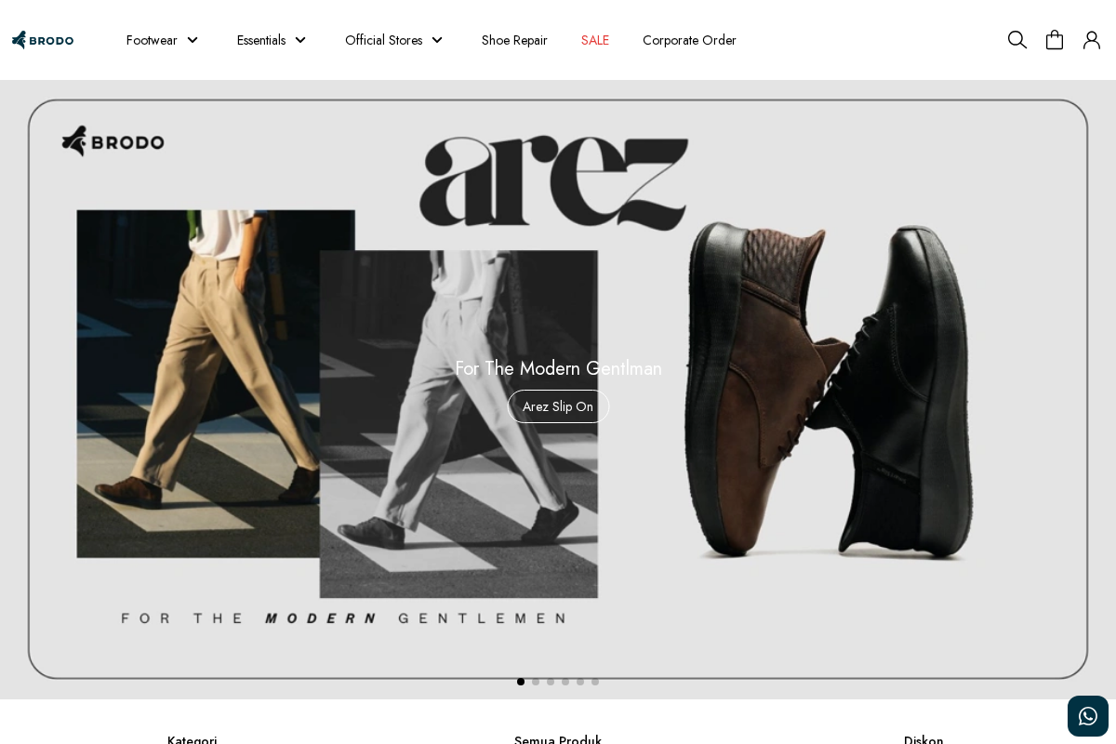This screenshot has width=1116, height=744.
Task: Activate the last carousel position dot
Action: [595, 682]
